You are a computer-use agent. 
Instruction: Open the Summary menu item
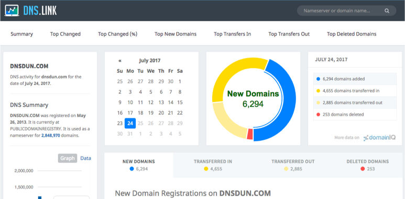click(x=21, y=34)
